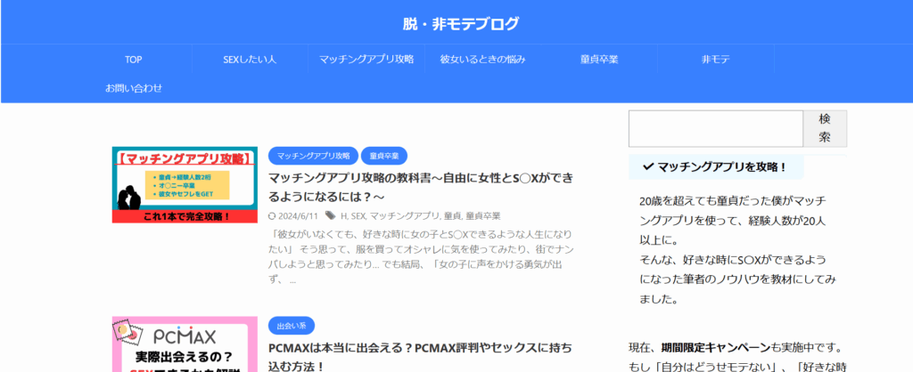Click sidebar paragraph starting 20歳を超えても童貞だった
The height and width of the screenshot is (372, 913).
737,250
